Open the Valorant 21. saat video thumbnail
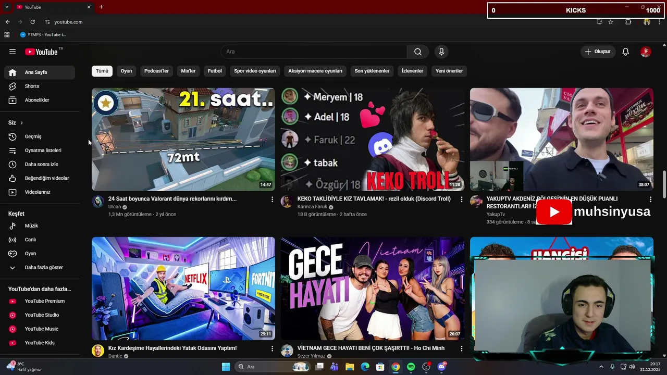This screenshot has width=667, height=375. [183, 139]
